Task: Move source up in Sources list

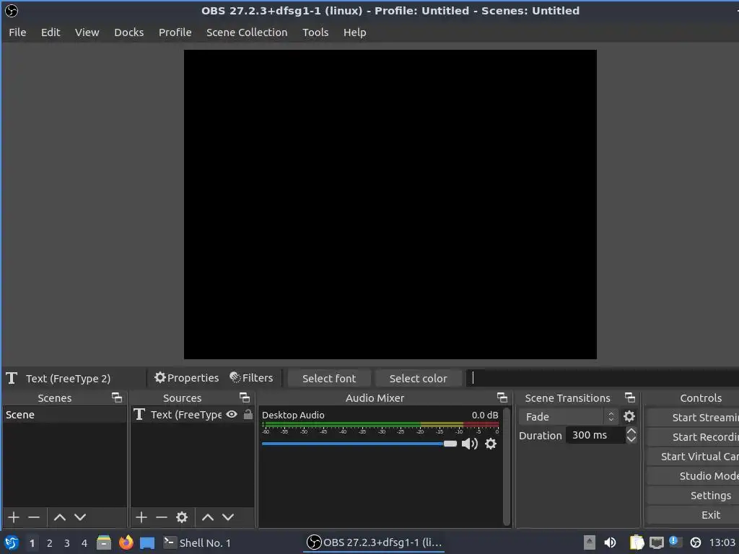Action: point(208,517)
